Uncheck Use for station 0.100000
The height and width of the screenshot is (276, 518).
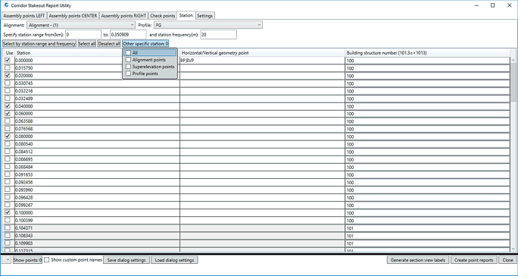pyautogui.click(x=8, y=212)
